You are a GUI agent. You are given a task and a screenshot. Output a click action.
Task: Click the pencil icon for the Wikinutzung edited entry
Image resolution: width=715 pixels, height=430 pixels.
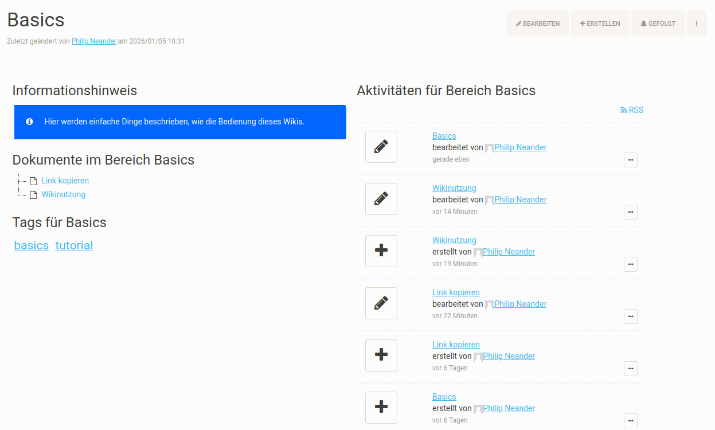pos(381,199)
